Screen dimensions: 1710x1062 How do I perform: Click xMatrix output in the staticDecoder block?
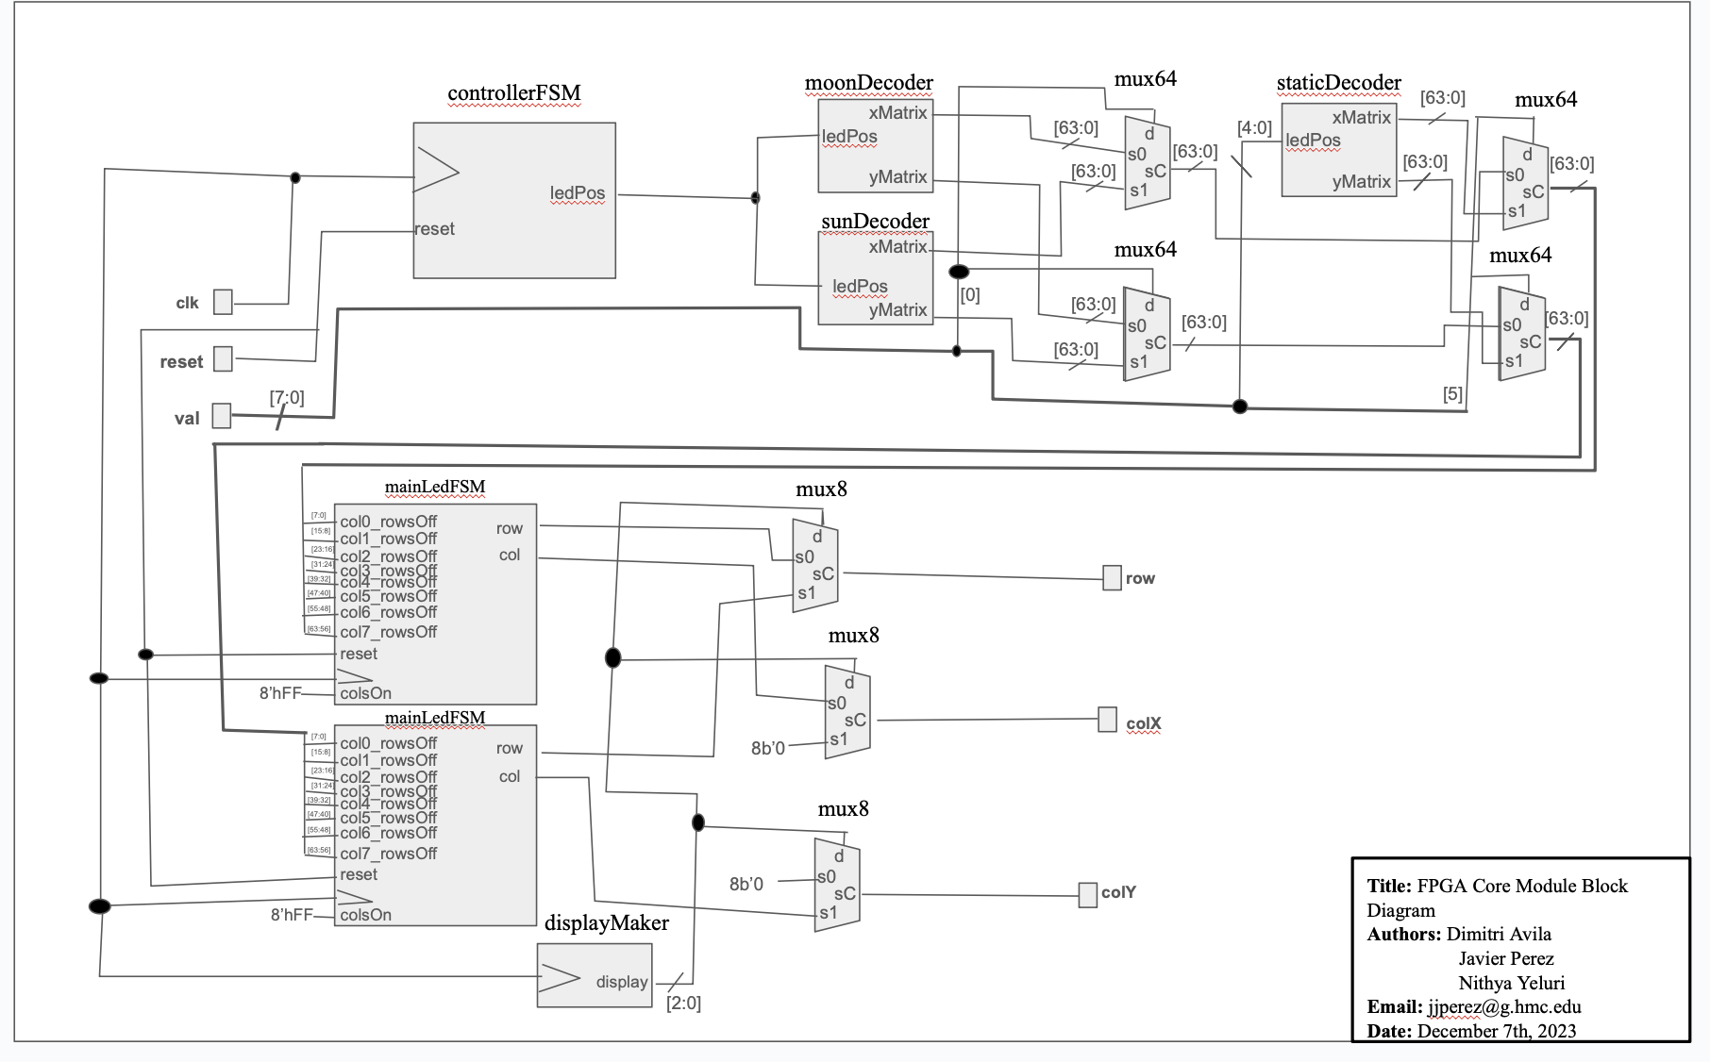click(1361, 118)
